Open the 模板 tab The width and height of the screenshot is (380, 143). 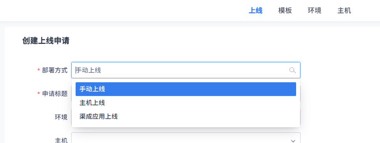[x=285, y=11]
